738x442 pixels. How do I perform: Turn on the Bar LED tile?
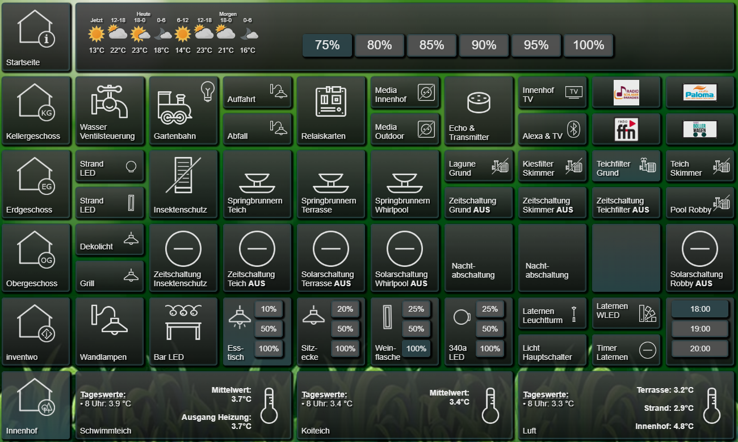coord(183,332)
